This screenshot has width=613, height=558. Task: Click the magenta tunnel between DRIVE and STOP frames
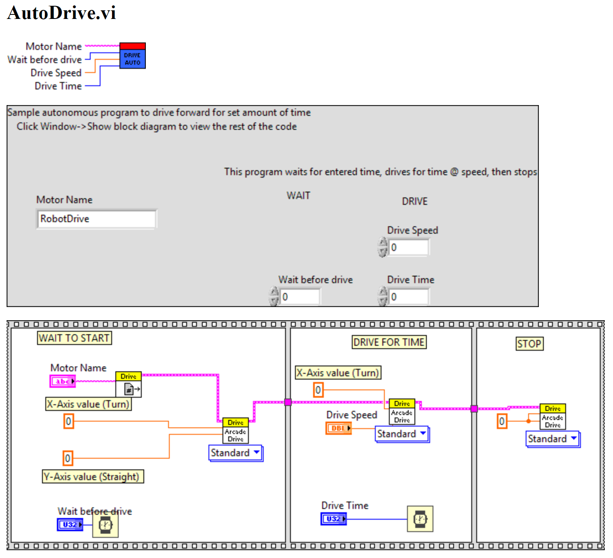pyautogui.click(x=474, y=409)
